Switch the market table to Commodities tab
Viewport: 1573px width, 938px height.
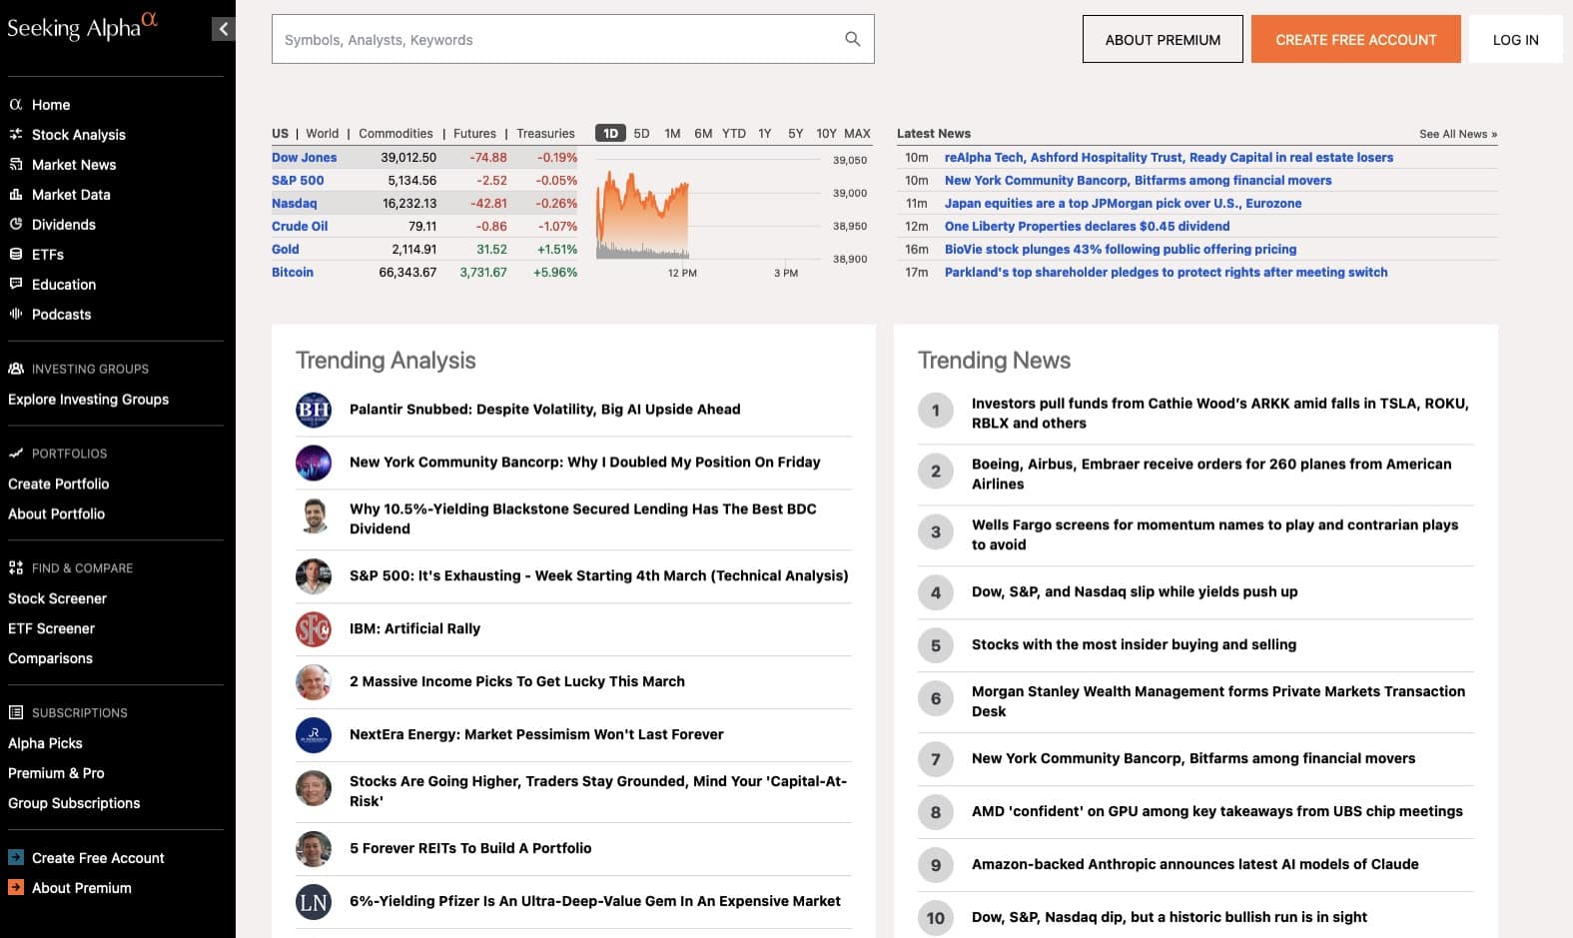coord(395,134)
